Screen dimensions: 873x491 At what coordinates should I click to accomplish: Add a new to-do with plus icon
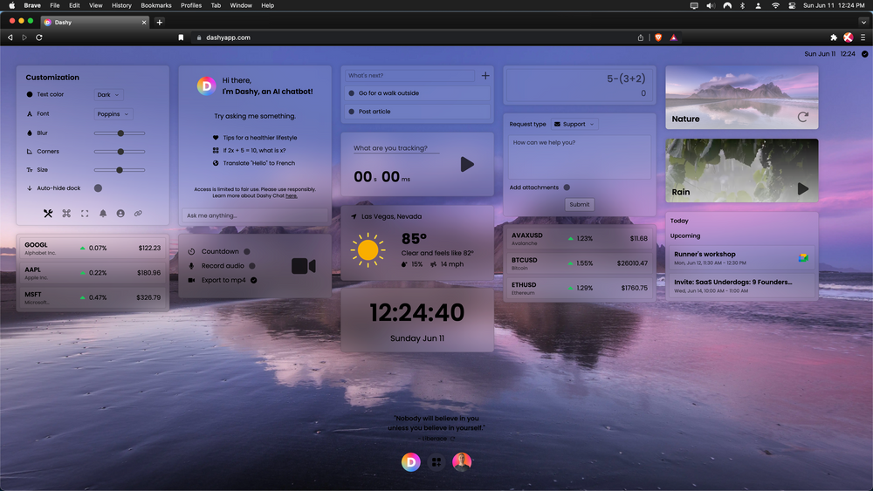(x=485, y=76)
